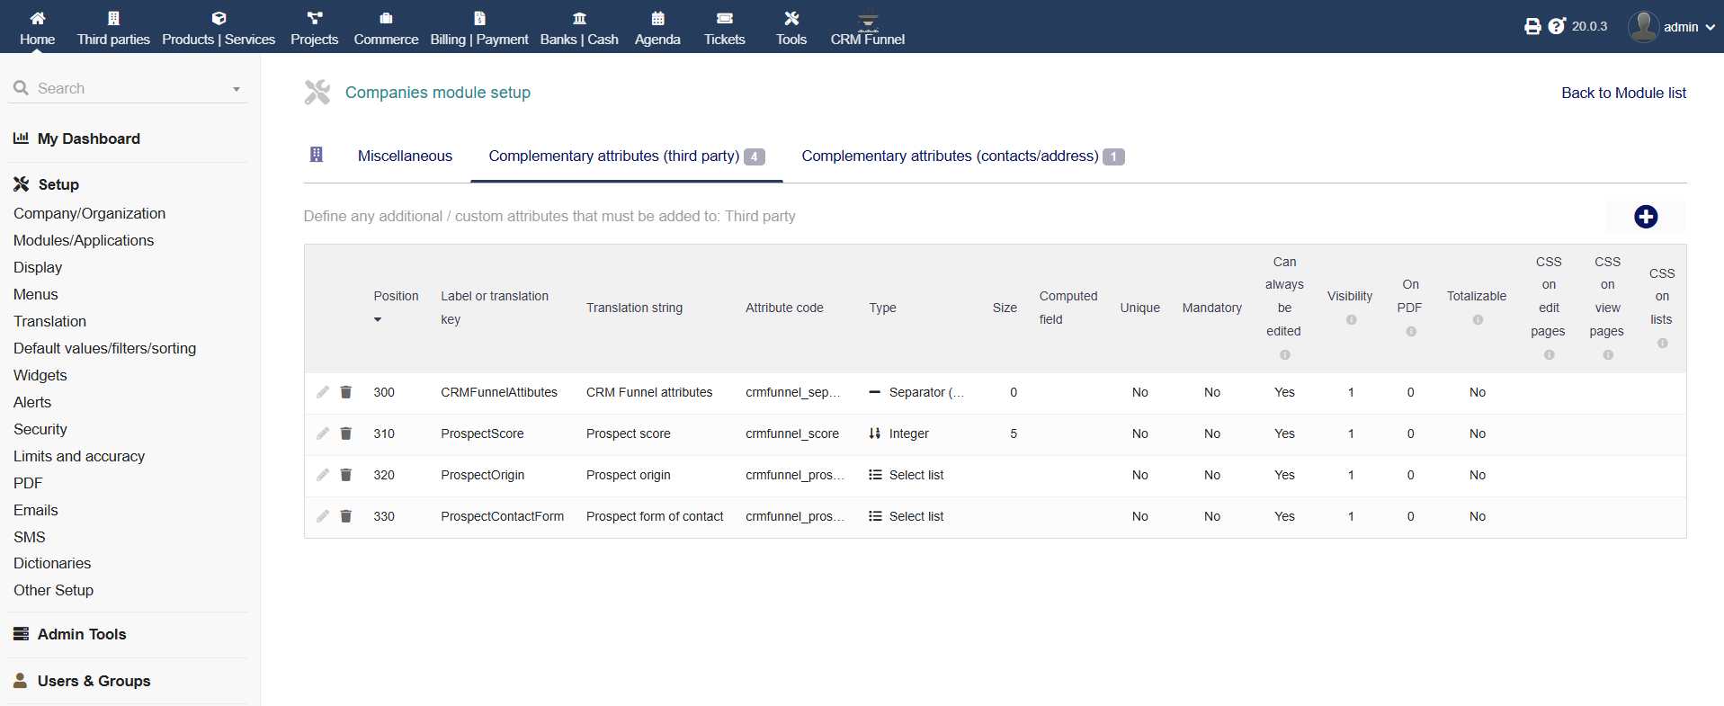Click the pencil edit icon for ProspectScore row
The image size is (1724, 706).
pos(323,433)
